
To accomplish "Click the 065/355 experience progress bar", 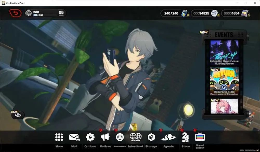I will point(45,15).
